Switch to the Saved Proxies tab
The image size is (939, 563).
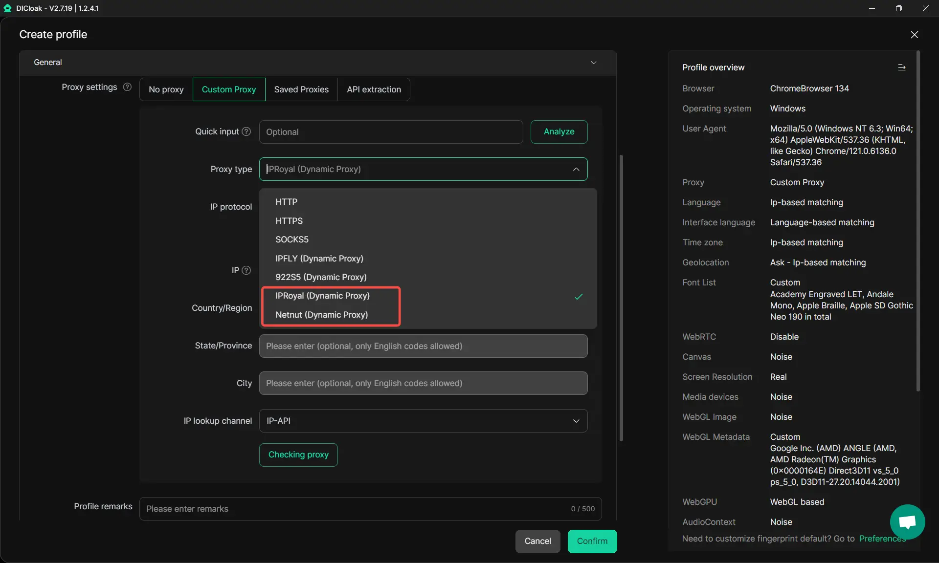point(301,89)
